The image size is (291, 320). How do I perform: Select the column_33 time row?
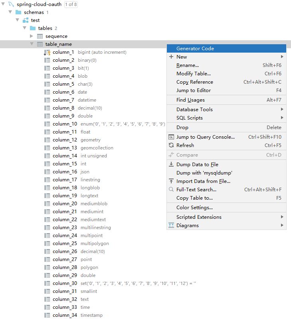[x=67, y=307]
